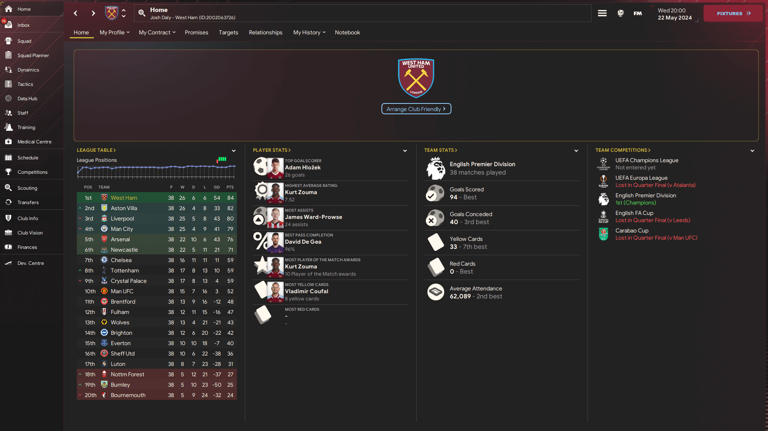Open David De Gea player link
768x431 pixels.
(x=303, y=242)
